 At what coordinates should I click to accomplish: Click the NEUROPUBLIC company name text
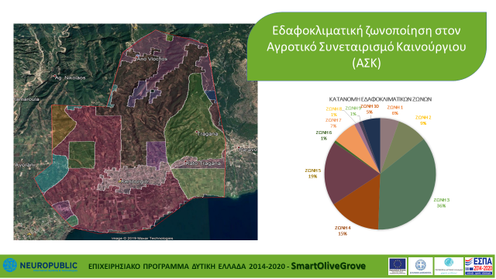48,265
